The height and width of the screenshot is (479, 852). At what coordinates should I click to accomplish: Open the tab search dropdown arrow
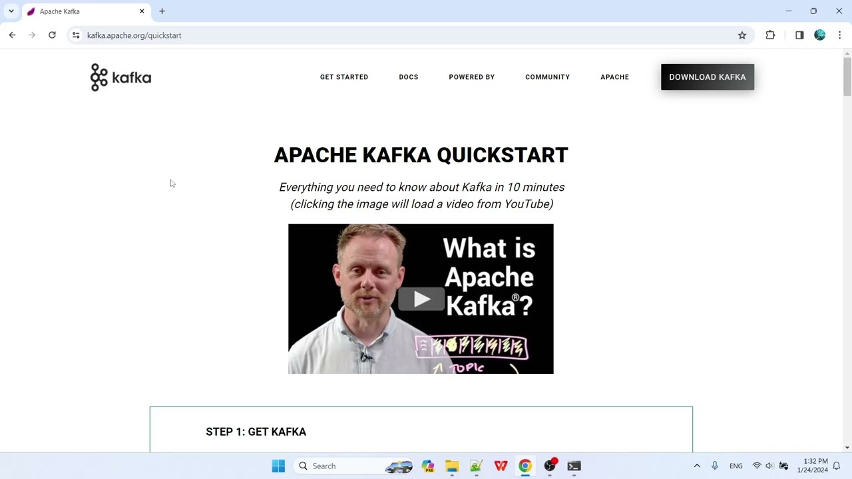pos(11,11)
